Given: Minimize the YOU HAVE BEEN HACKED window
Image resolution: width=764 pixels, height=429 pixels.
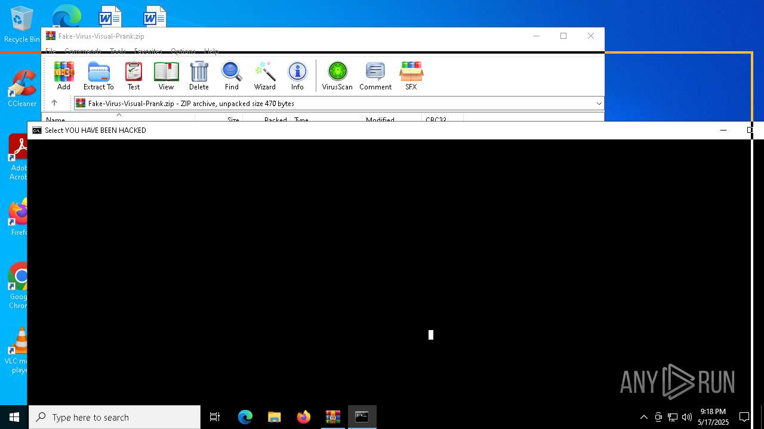Looking at the screenshot, I should (x=723, y=130).
